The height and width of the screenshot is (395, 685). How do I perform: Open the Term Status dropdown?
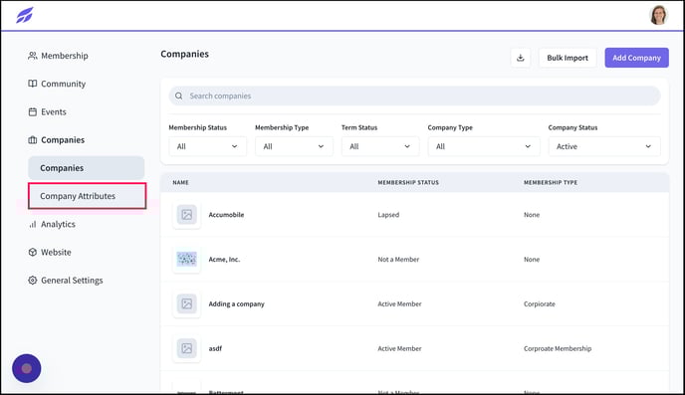click(x=380, y=146)
